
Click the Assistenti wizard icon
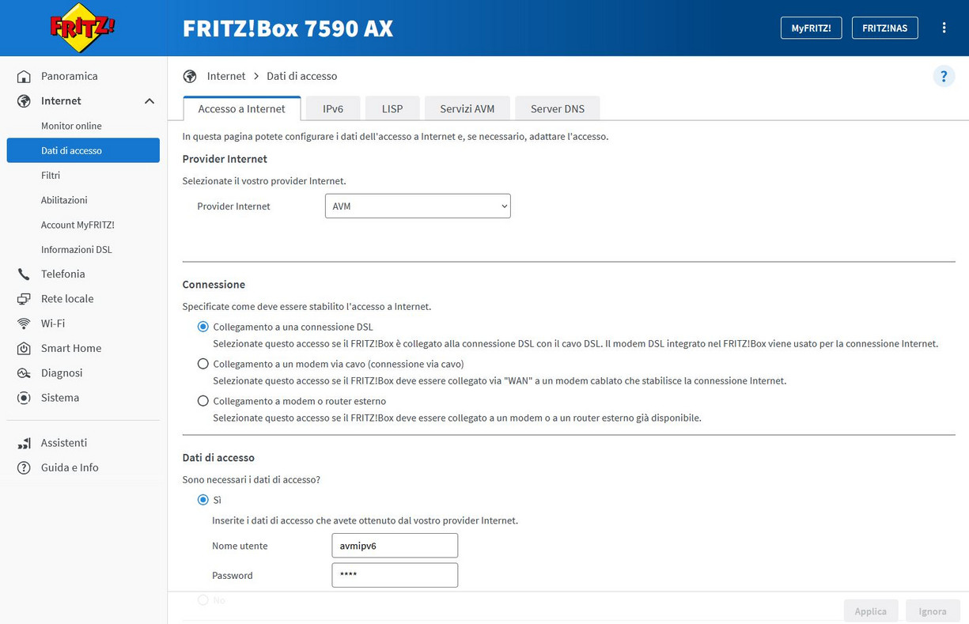[x=25, y=443]
